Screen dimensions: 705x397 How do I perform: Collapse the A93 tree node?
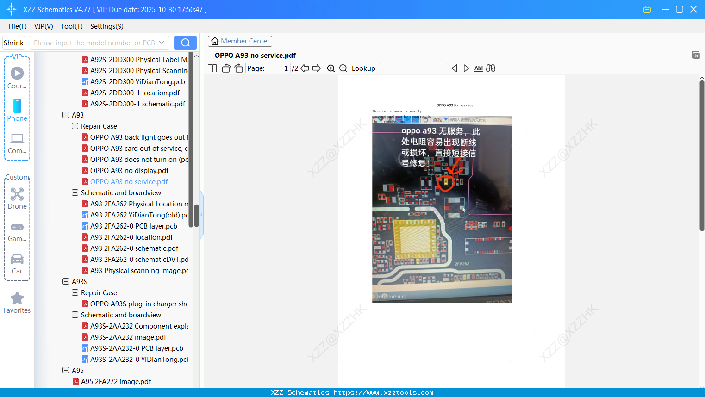(x=66, y=115)
